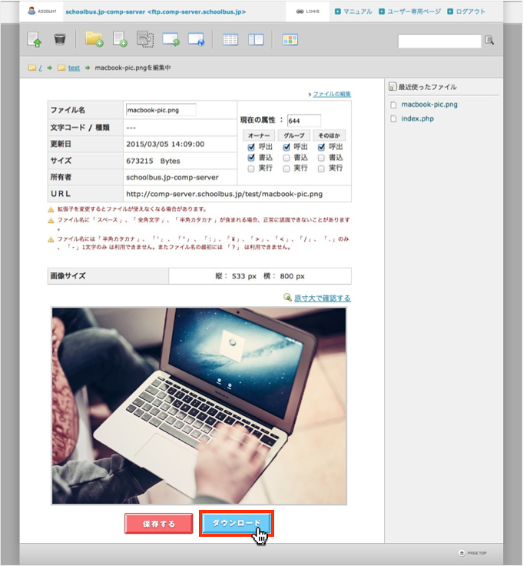Click the LINKS chain icon
The image size is (523, 566).
click(x=300, y=12)
